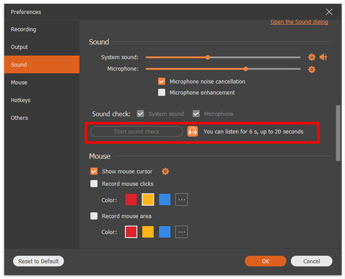This screenshot has height=279, width=345.
Task: Pick blue for mouse area color
Action: [x=165, y=232]
